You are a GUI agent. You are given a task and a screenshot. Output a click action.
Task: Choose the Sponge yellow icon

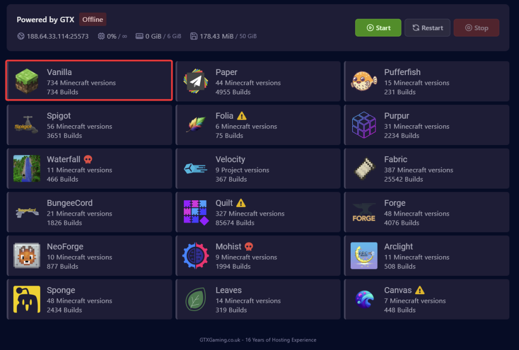pyautogui.click(x=27, y=300)
